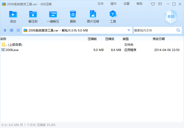
Task: Open the 设置 menu
Action: click(x=126, y=4)
